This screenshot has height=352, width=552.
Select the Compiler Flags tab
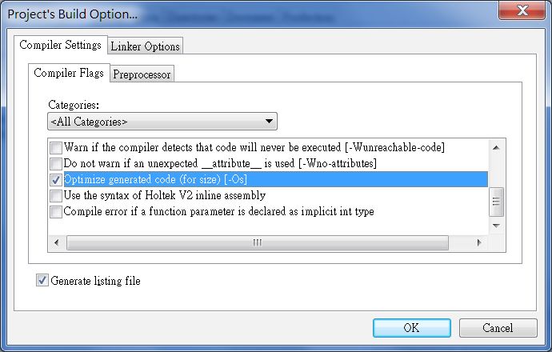[69, 73]
